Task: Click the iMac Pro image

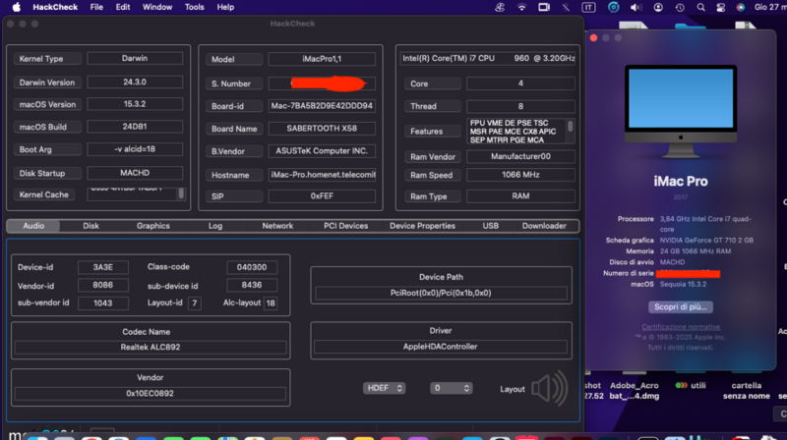Action: (681, 111)
